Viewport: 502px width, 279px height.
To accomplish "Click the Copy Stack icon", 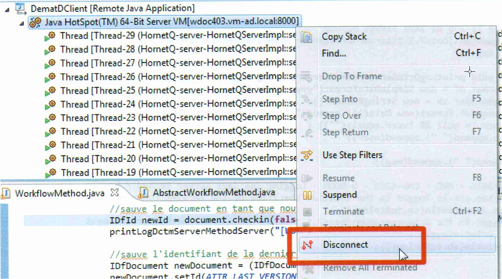I will tap(307, 37).
